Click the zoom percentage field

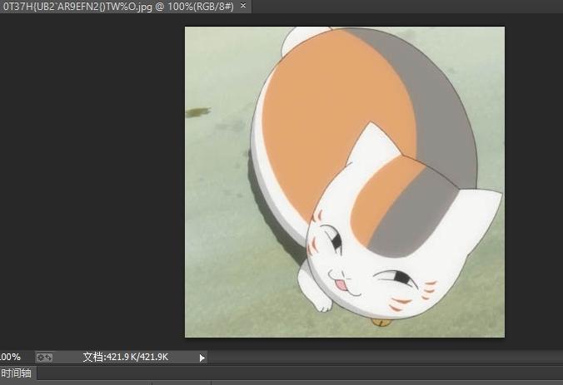[x=11, y=357]
